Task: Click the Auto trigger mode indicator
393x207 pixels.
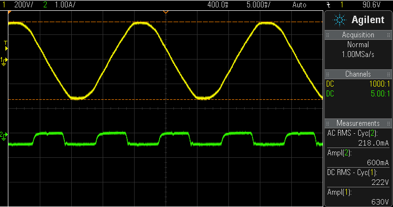Action: coord(299,4)
